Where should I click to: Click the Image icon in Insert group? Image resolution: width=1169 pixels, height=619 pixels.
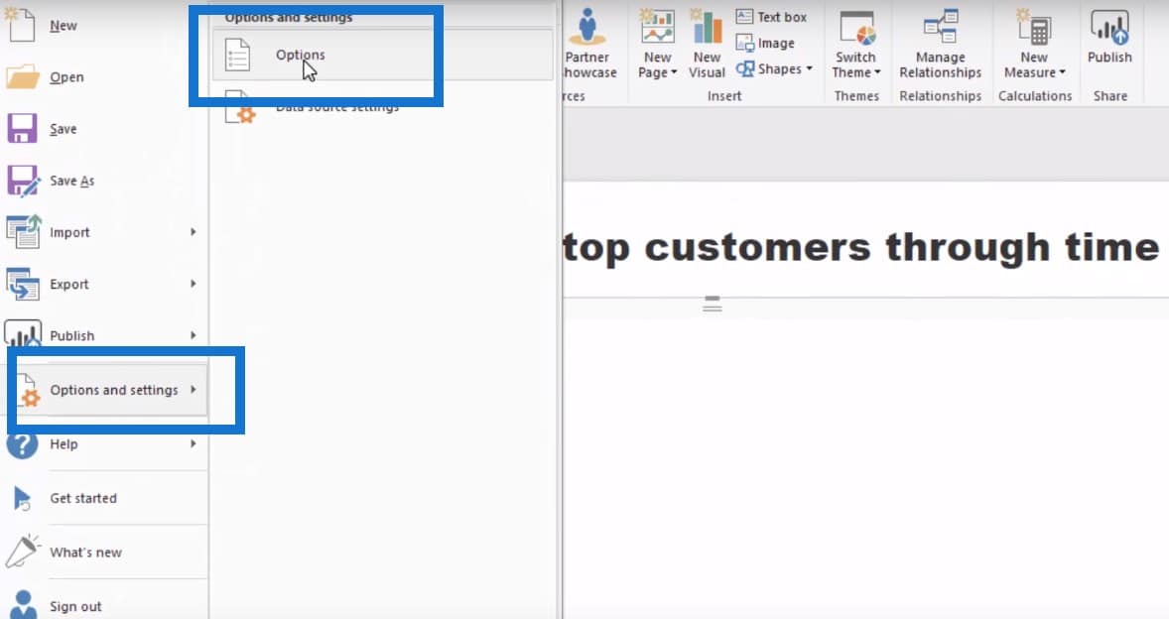745,43
